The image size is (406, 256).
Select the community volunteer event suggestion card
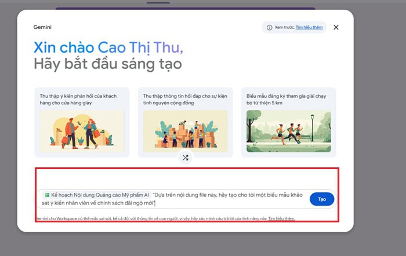[186, 122]
